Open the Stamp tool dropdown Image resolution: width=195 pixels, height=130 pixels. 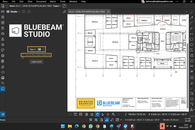pos(194,109)
